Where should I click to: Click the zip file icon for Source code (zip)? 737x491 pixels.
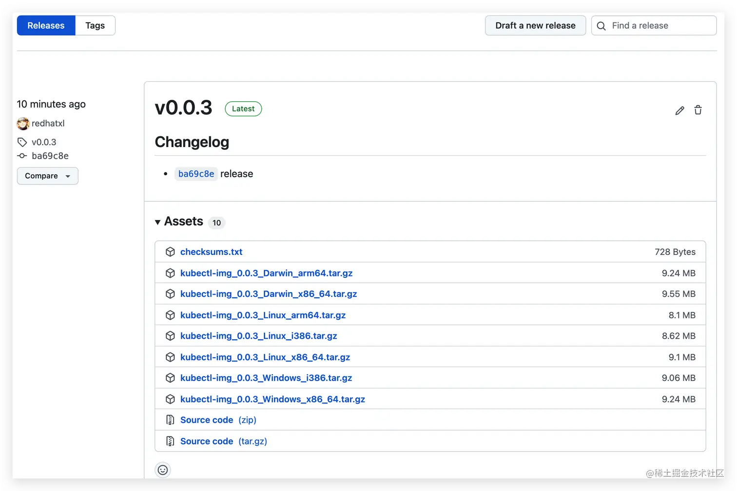tap(170, 419)
